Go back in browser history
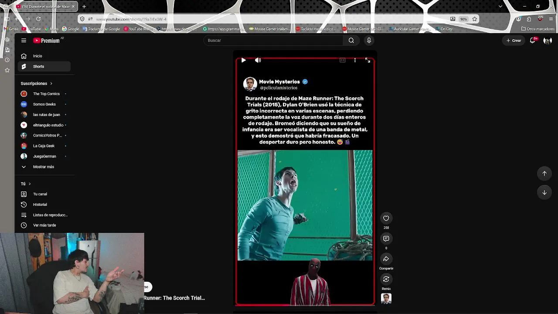This screenshot has height=314, width=558. click(17, 19)
